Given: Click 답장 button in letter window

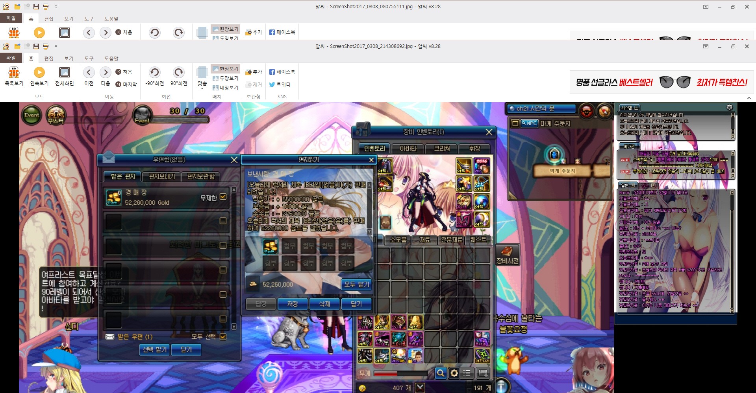Looking at the screenshot, I should [x=261, y=304].
